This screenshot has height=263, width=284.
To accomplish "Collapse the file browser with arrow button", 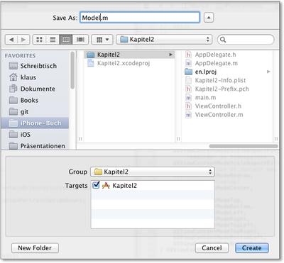I will pyautogui.click(x=209, y=18).
